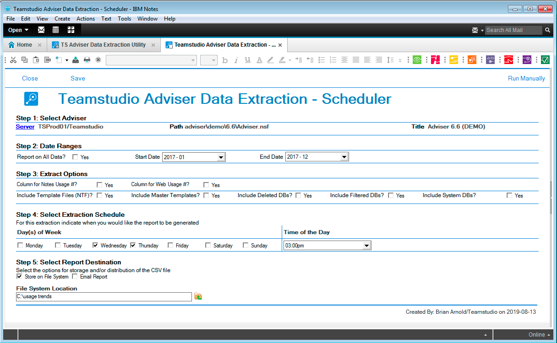This screenshot has height=343, width=557.
Task: Switch to the Home tab
Action: pos(24,45)
